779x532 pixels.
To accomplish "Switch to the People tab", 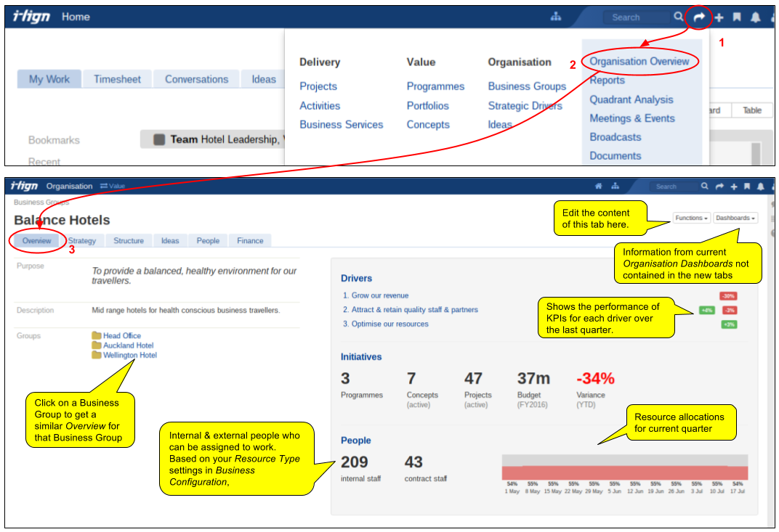I will tap(208, 241).
